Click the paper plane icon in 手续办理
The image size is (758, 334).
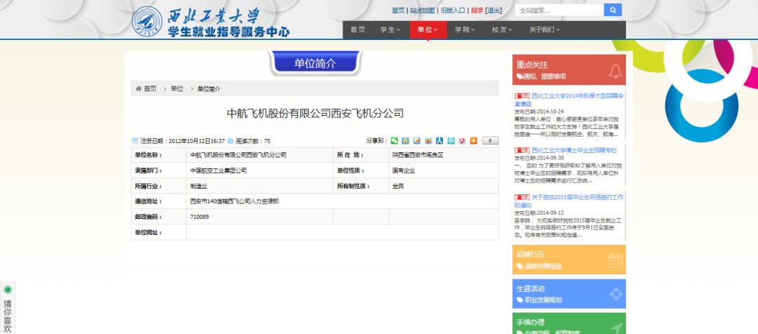[616, 328]
